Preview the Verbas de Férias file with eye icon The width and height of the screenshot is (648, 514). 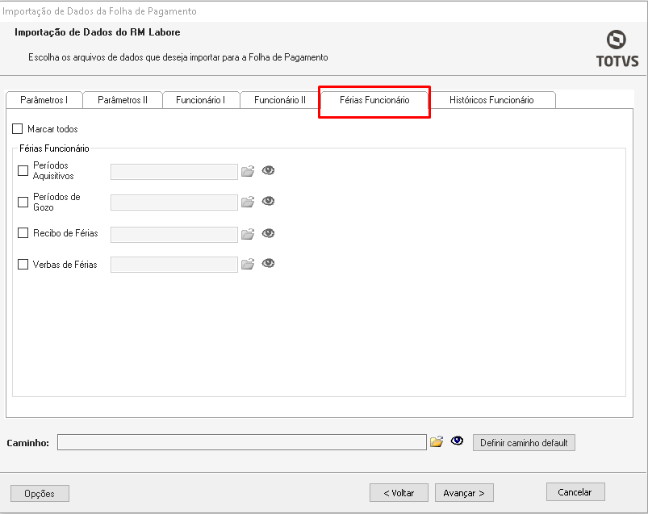[268, 263]
